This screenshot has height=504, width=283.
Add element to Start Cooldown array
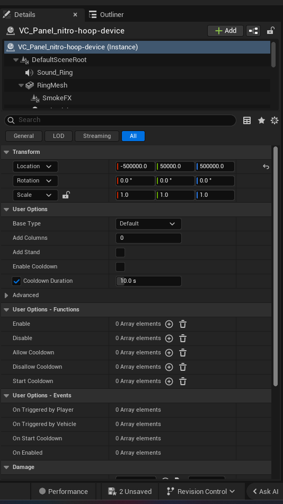coord(169,381)
